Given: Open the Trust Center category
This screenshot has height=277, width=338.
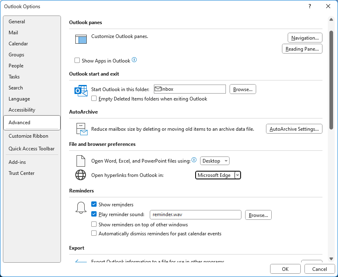Looking at the screenshot, I should pos(32,173).
